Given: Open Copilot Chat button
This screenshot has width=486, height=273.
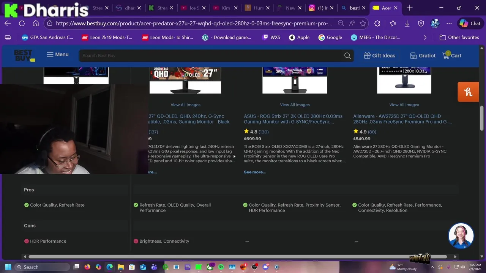Looking at the screenshot, I should [470, 24].
